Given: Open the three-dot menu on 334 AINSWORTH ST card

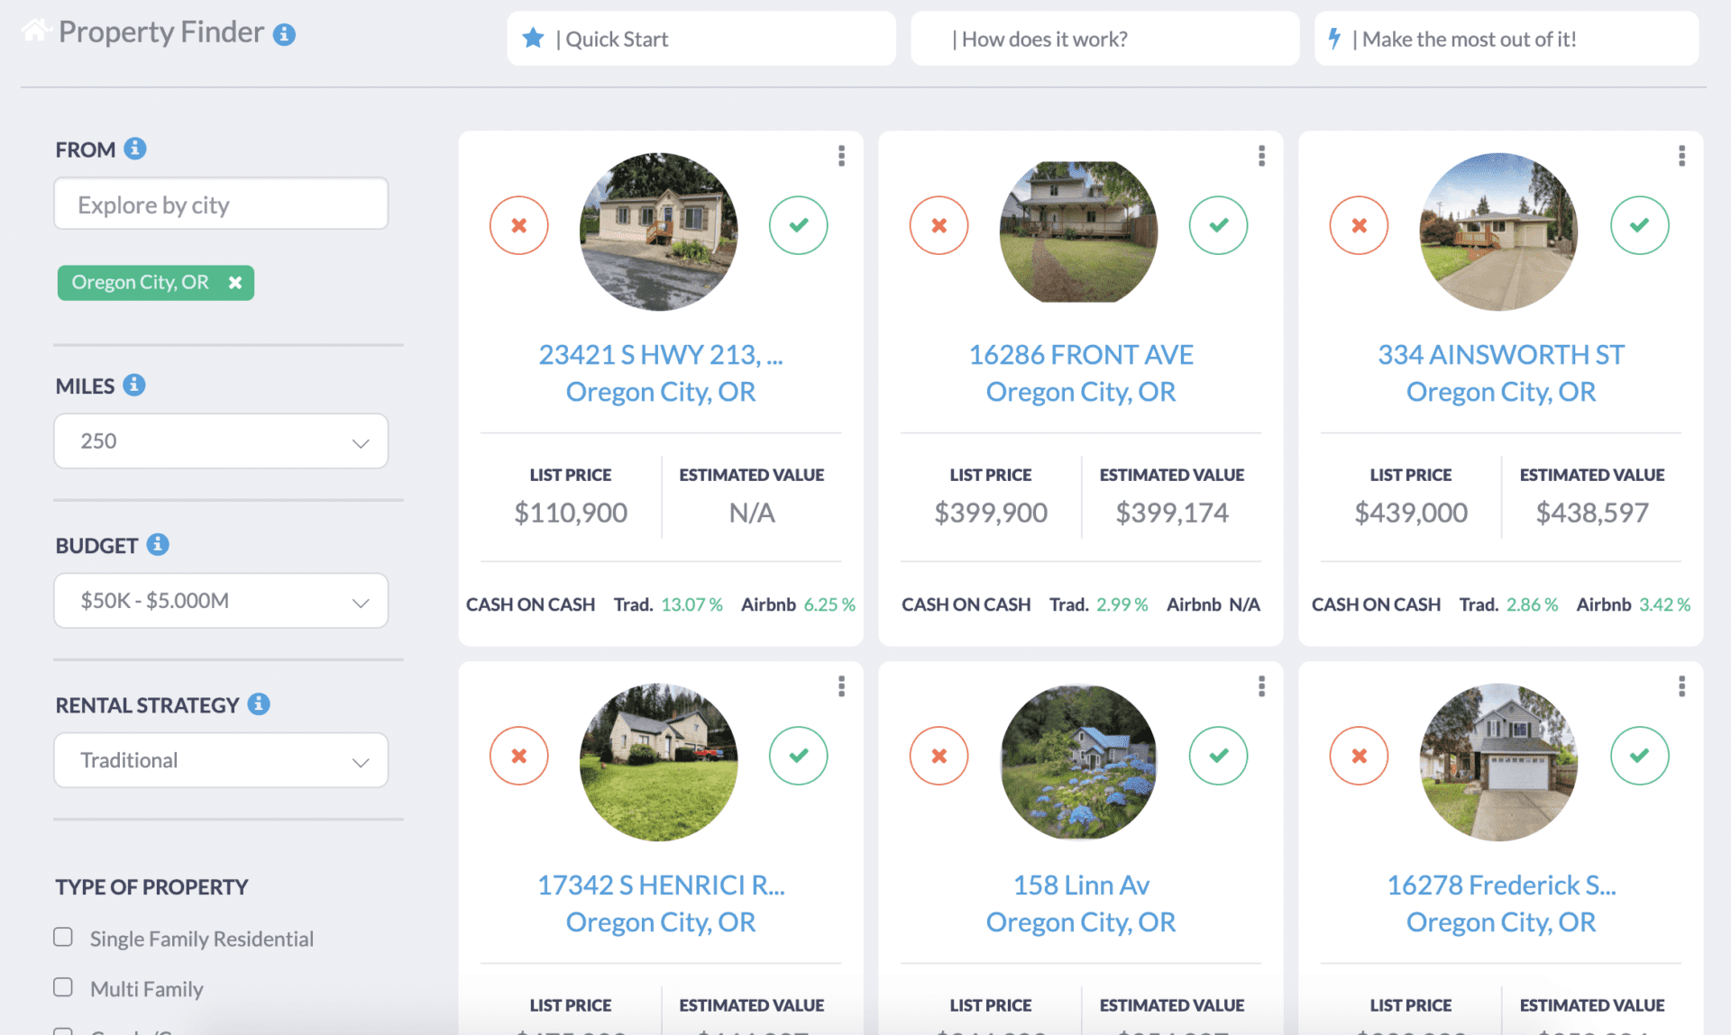Looking at the screenshot, I should click(x=1681, y=156).
